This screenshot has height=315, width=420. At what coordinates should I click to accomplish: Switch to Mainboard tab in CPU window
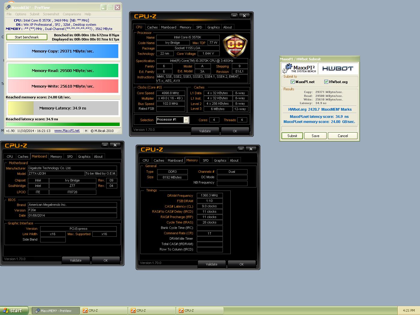click(x=169, y=27)
